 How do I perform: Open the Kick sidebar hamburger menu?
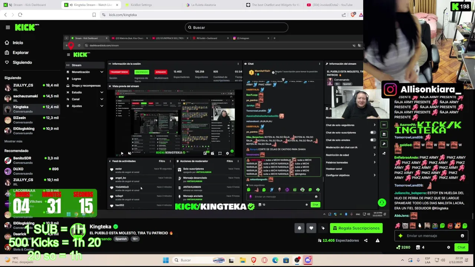click(x=7, y=27)
